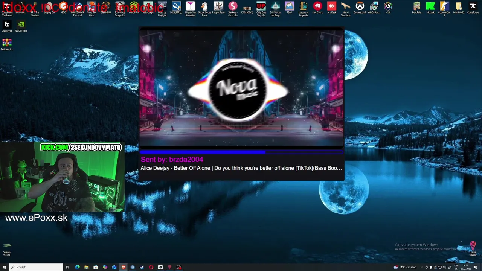Launch the Hand Simulator shortcut
Viewport: 482px width, 271px height.
pos(346,9)
